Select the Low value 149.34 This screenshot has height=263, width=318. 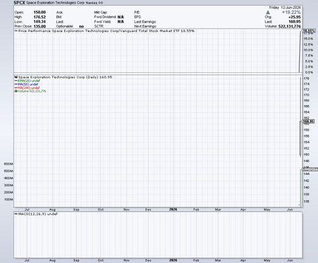(x=40, y=22)
